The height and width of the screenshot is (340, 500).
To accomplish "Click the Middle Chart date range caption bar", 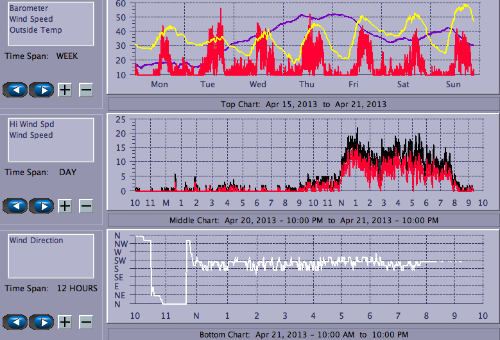I will point(303,220).
